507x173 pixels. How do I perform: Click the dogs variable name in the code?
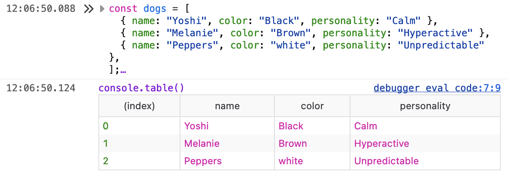click(x=155, y=9)
